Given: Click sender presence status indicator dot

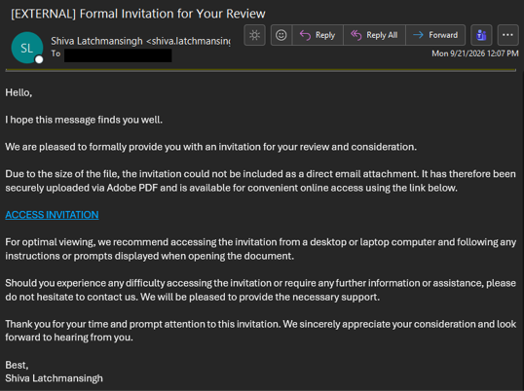Looking at the screenshot, I should click(39, 59).
